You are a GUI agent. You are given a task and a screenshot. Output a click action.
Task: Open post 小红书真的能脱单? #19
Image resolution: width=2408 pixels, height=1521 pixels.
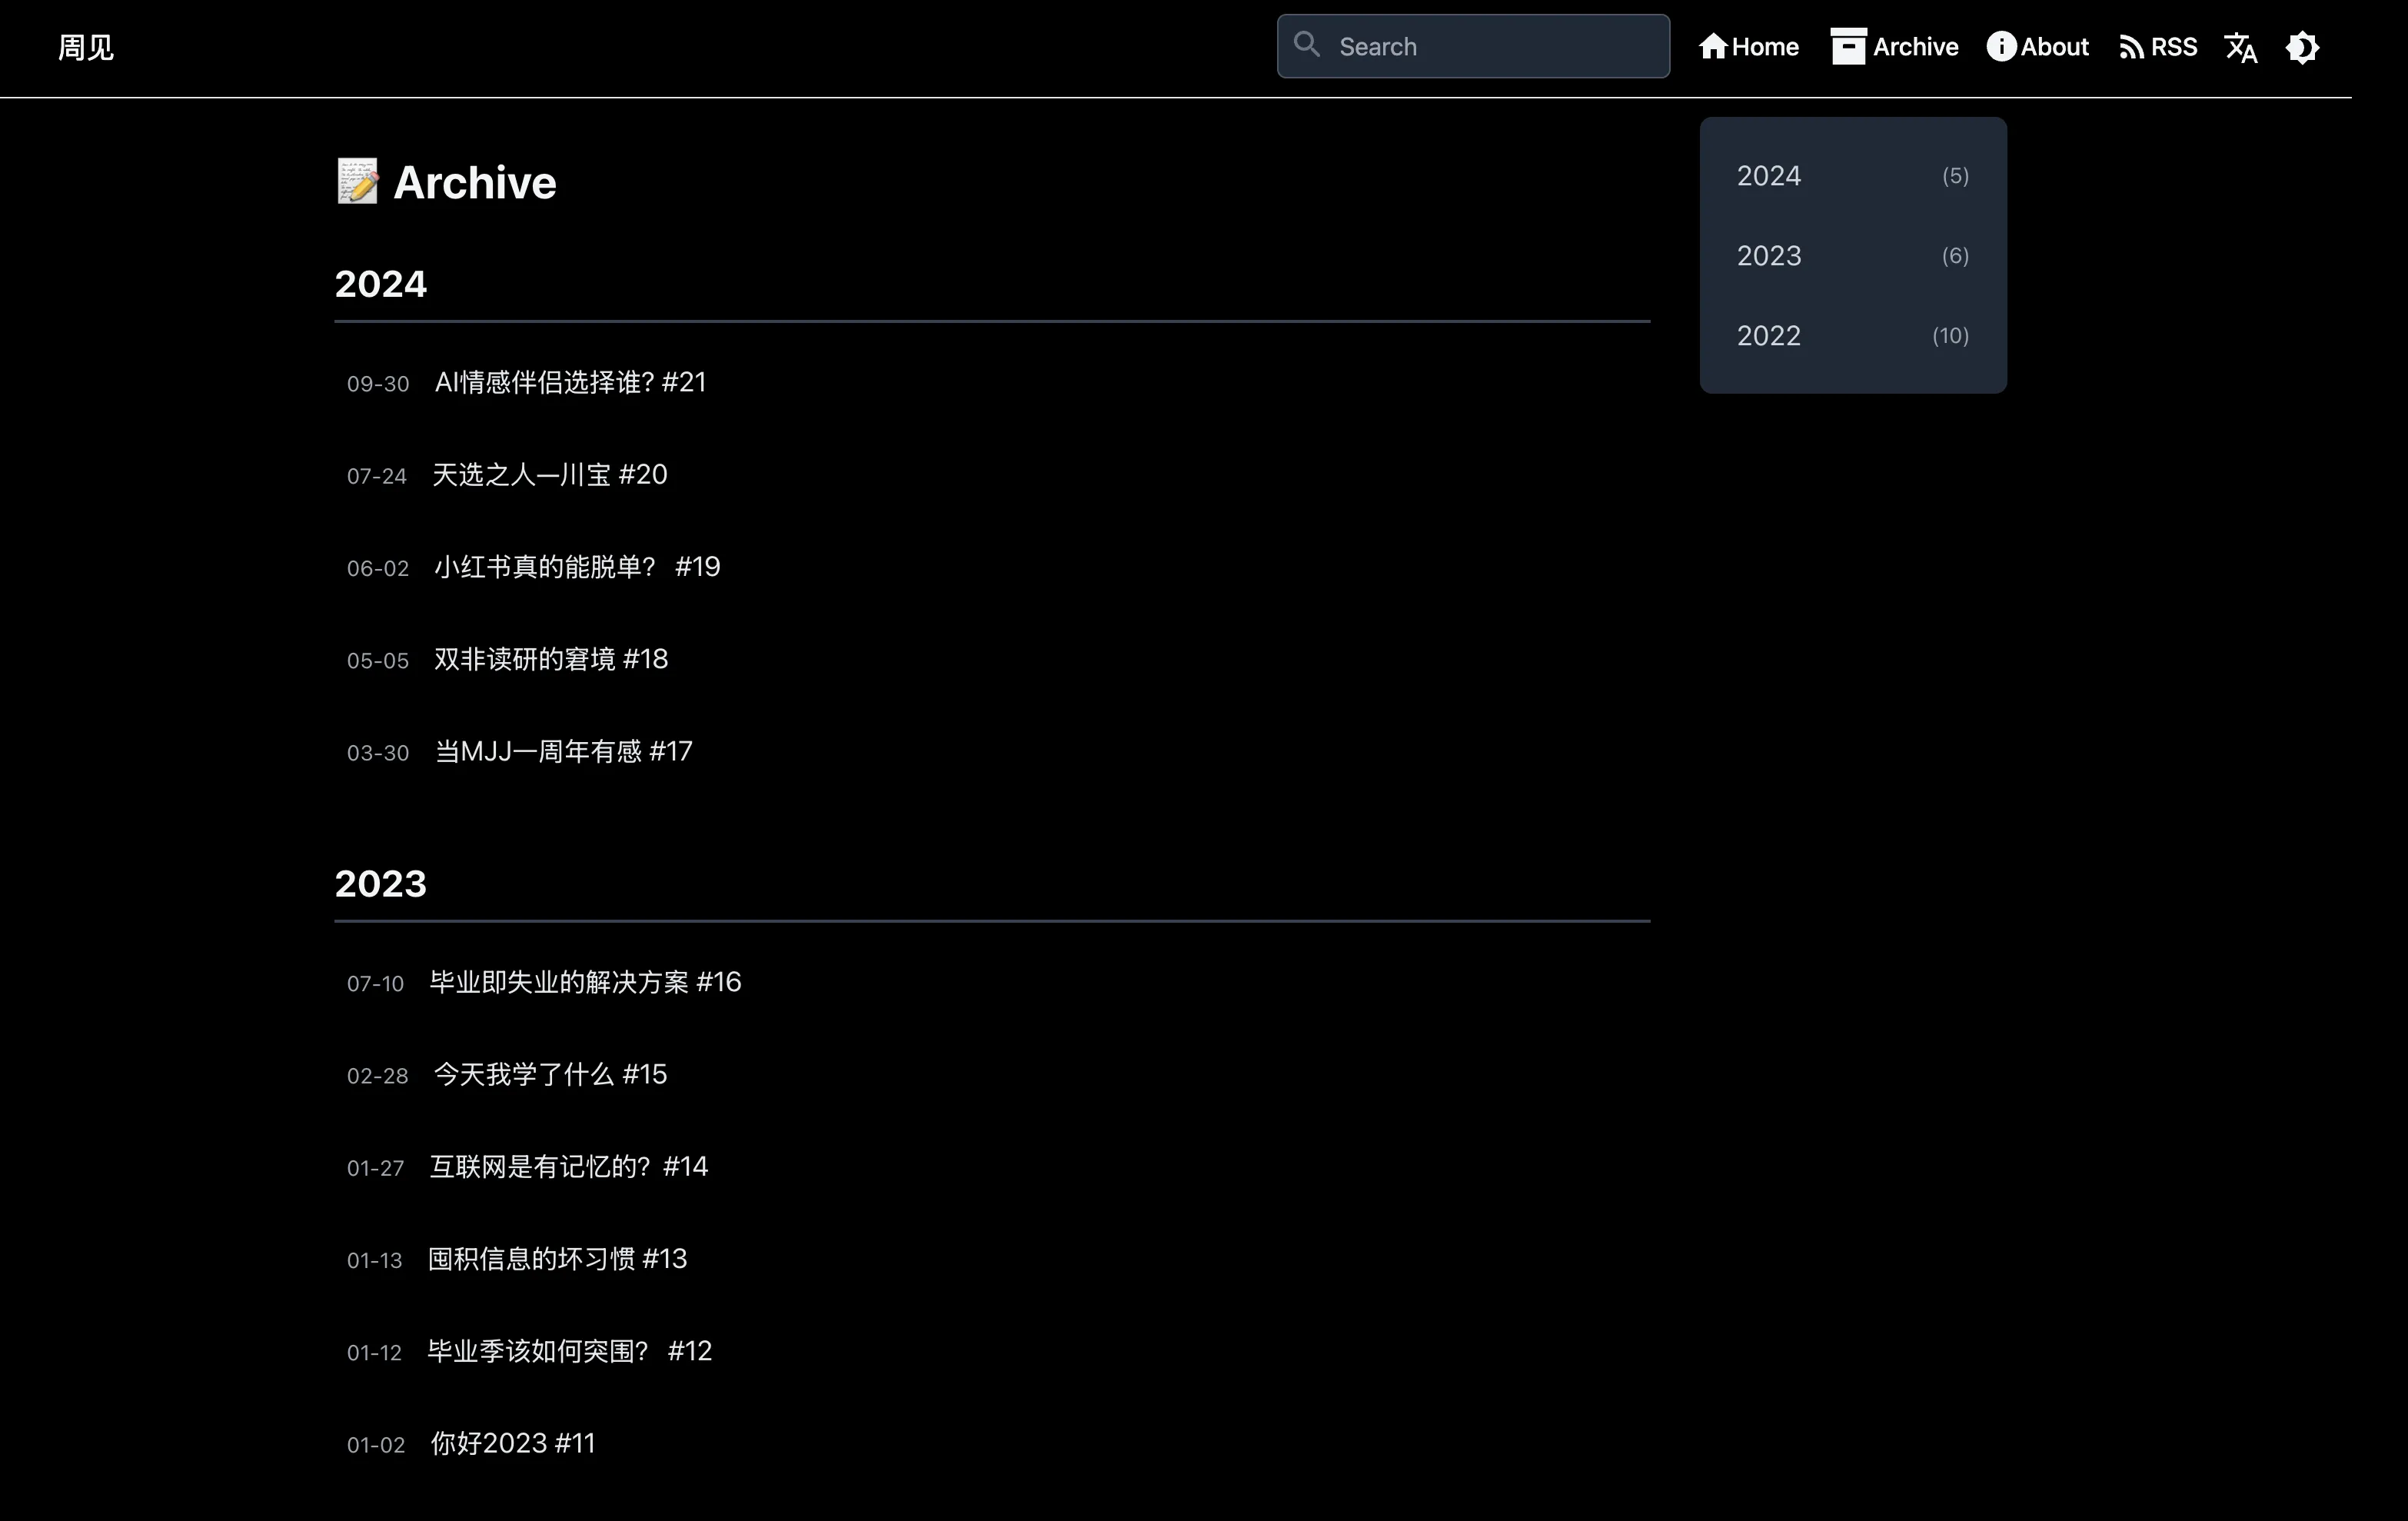tap(577, 567)
